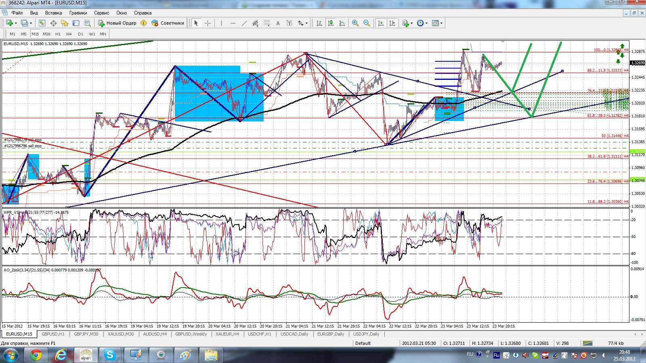Pick the trendline drawing tool
The width and height of the screenshot is (646, 363).
[x=244, y=23]
